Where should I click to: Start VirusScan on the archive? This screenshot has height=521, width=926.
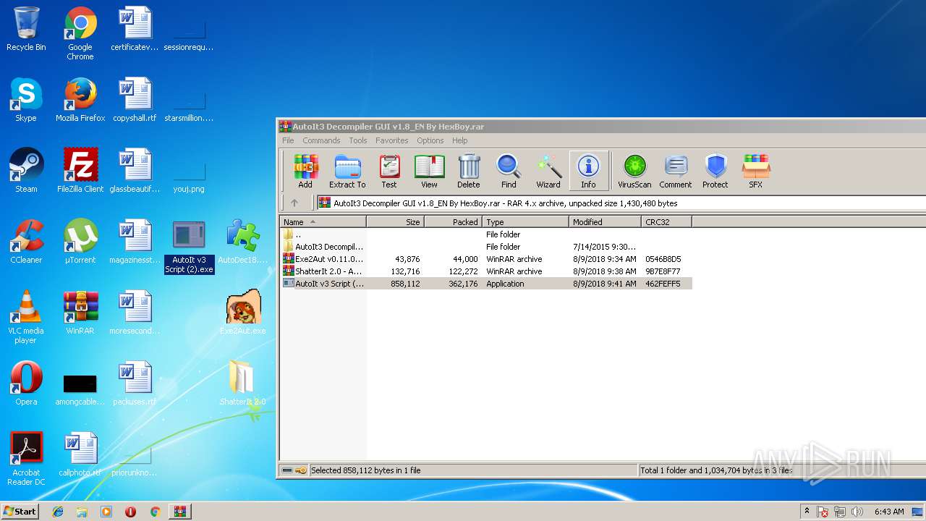(x=634, y=171)
